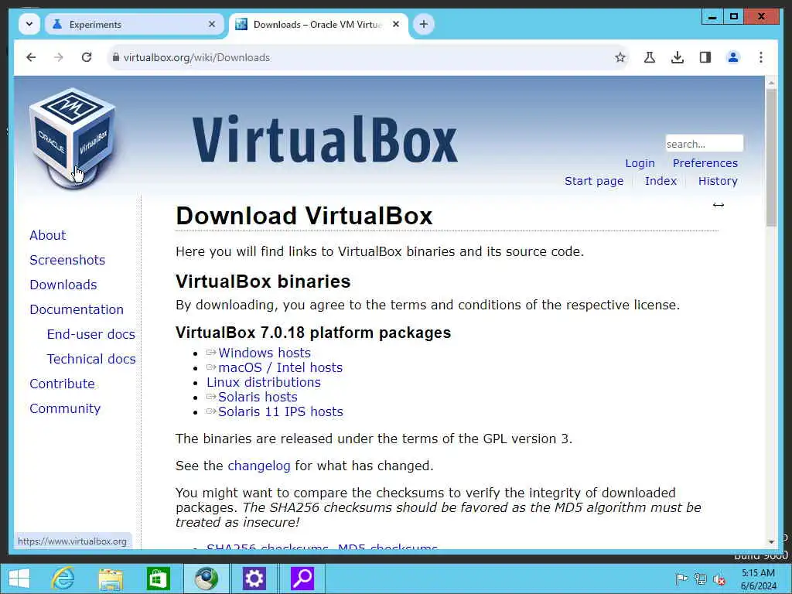This screenshot has width=792, height=594.
Task: Open the PC settings gear taskbar icon
Action: (x=254, y=579)
